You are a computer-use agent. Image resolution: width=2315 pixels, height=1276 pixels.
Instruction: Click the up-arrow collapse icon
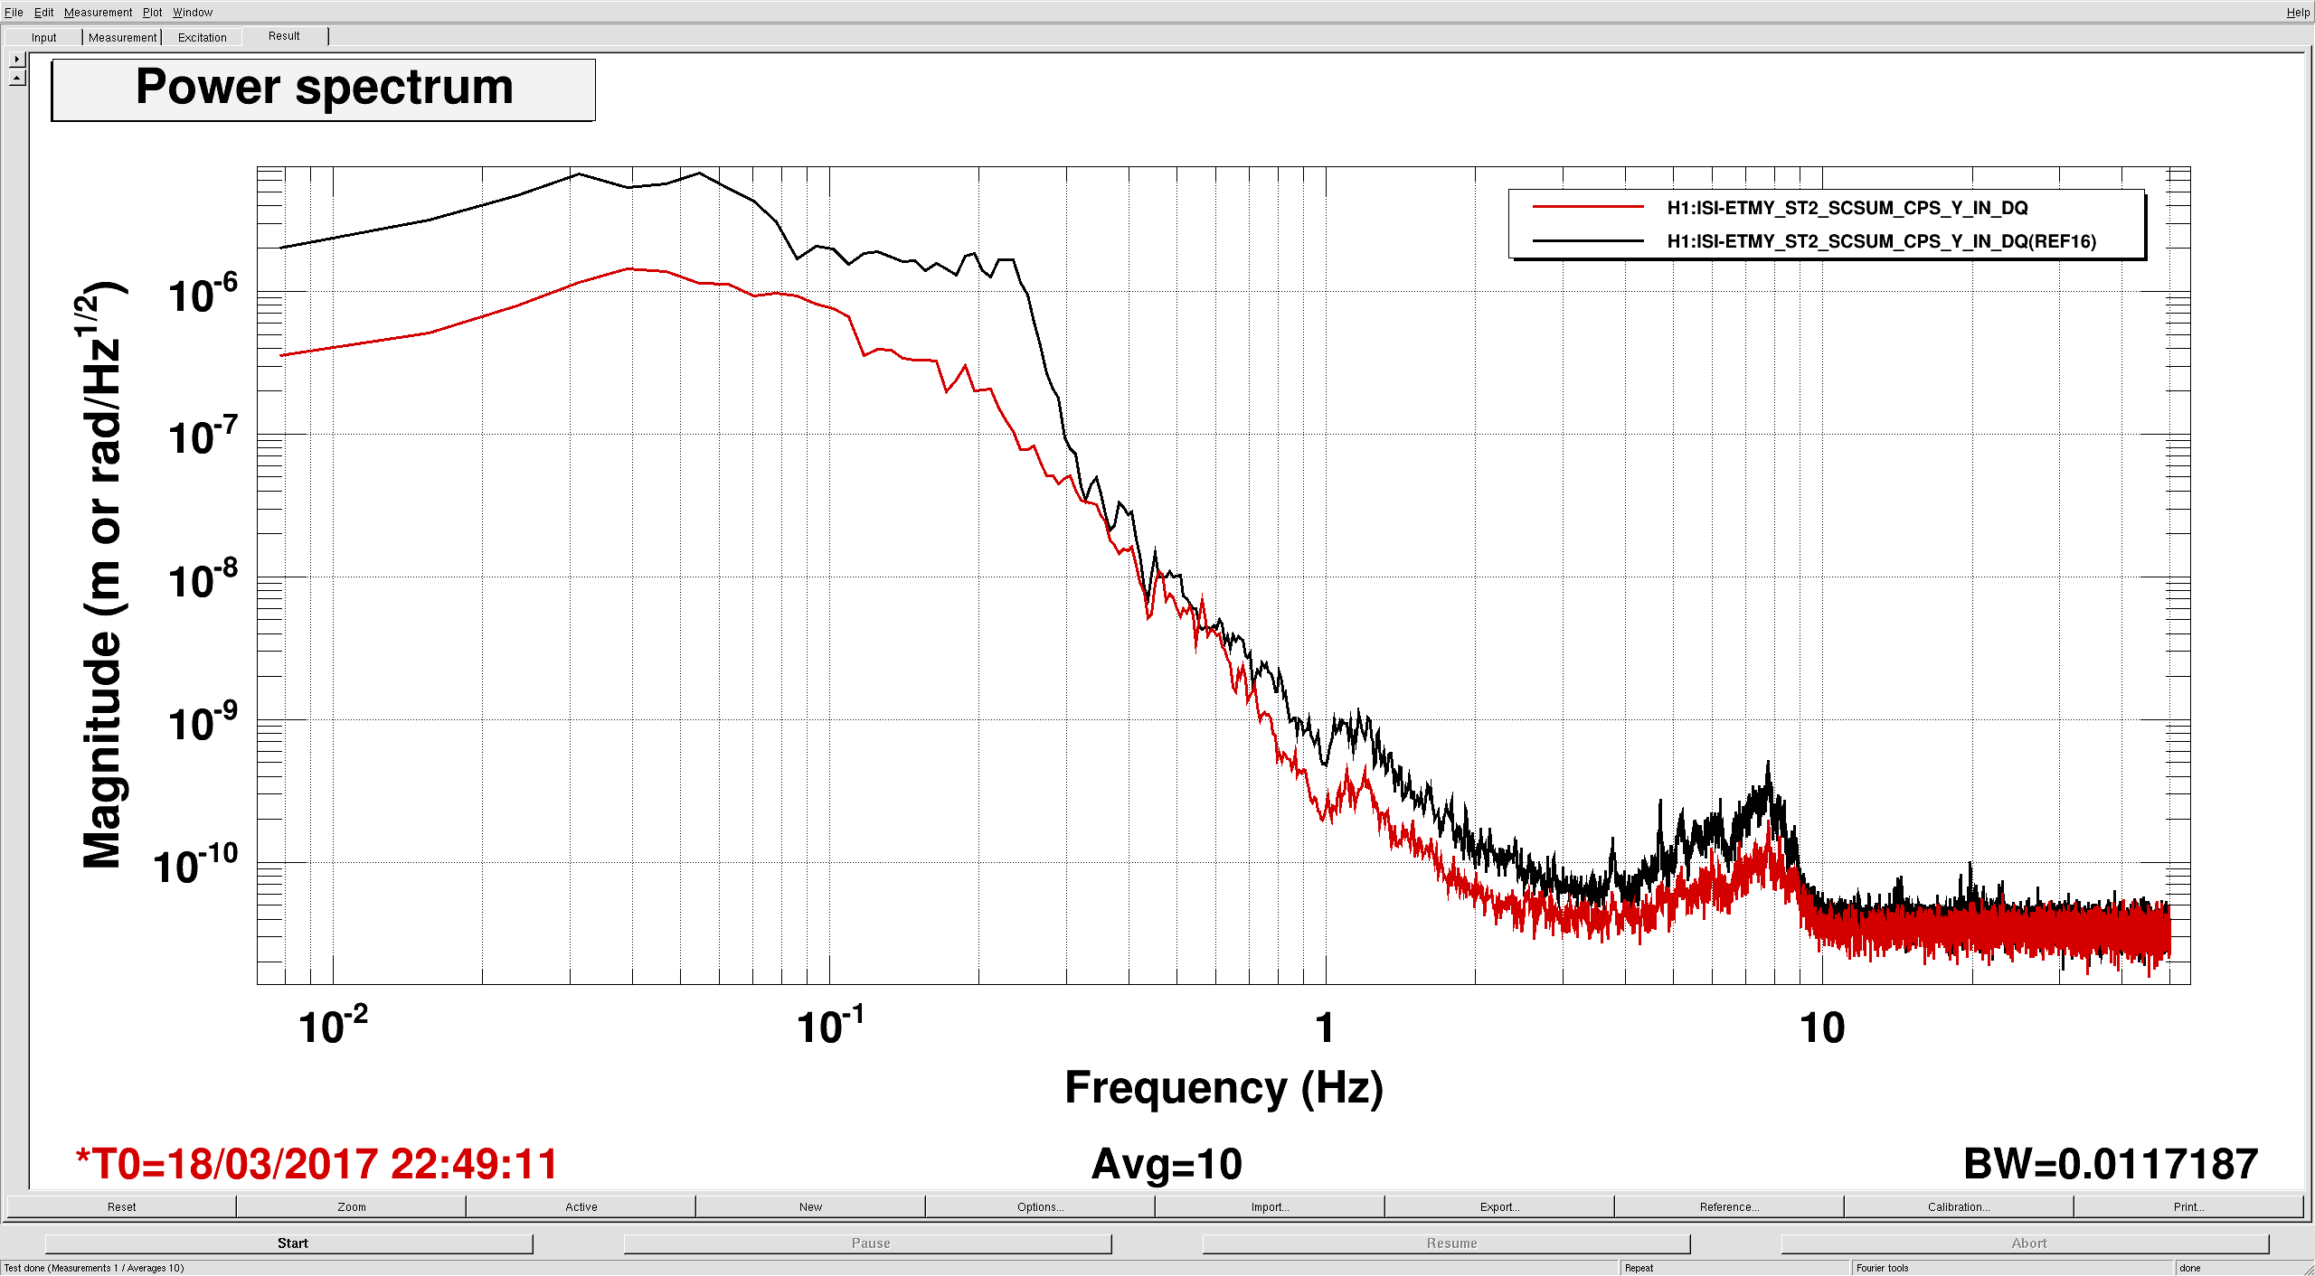click(x=16, y=79)
